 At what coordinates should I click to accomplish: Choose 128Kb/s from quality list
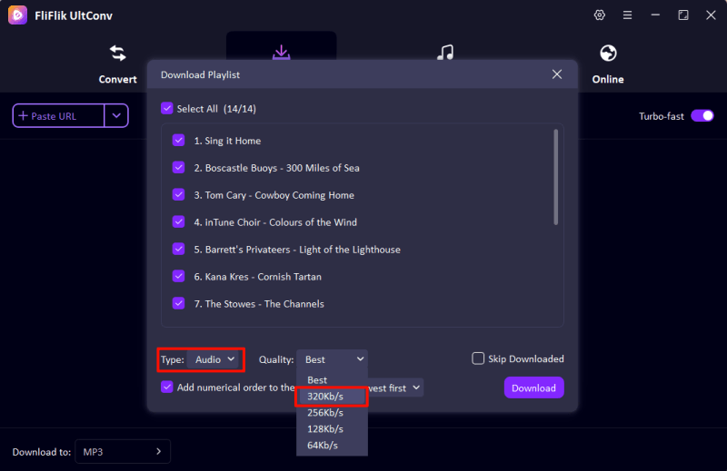click(x=324, y=428)
